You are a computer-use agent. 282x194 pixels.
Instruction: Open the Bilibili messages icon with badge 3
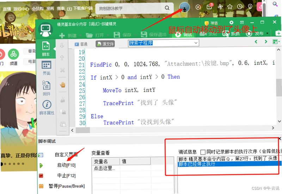210,7
